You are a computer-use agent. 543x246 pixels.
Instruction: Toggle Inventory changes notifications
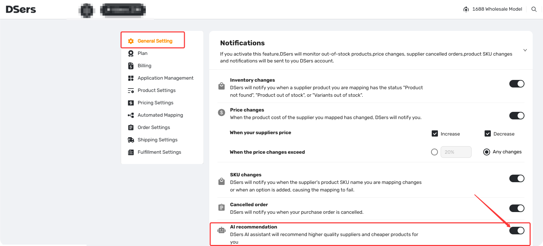pyautogui.click(x=517, y=84)
